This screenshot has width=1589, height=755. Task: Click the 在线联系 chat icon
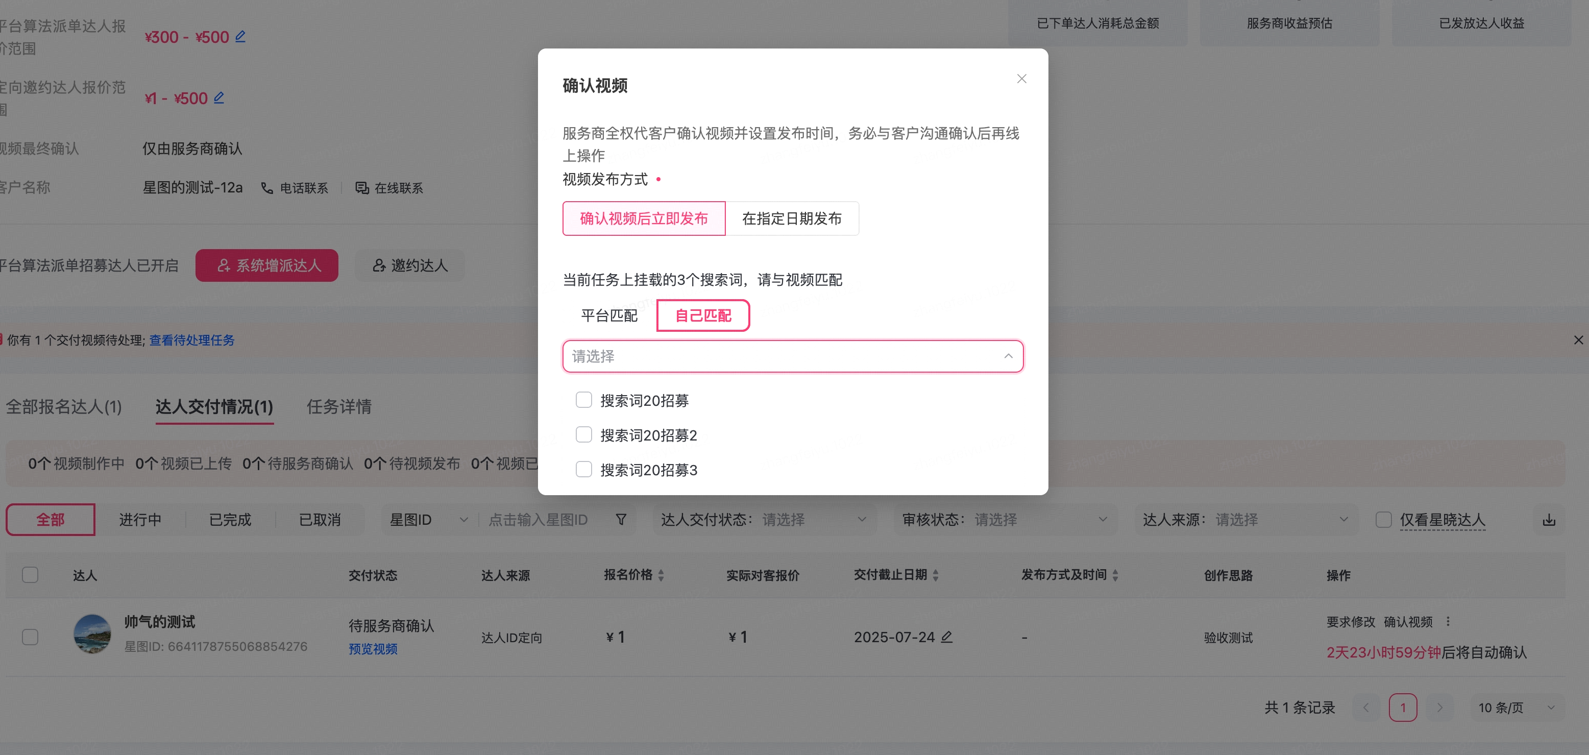[x=362, y=188]
